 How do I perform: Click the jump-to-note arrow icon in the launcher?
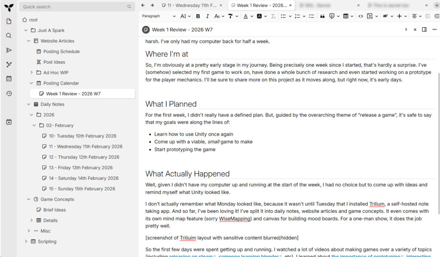click(x=9, y=50)
